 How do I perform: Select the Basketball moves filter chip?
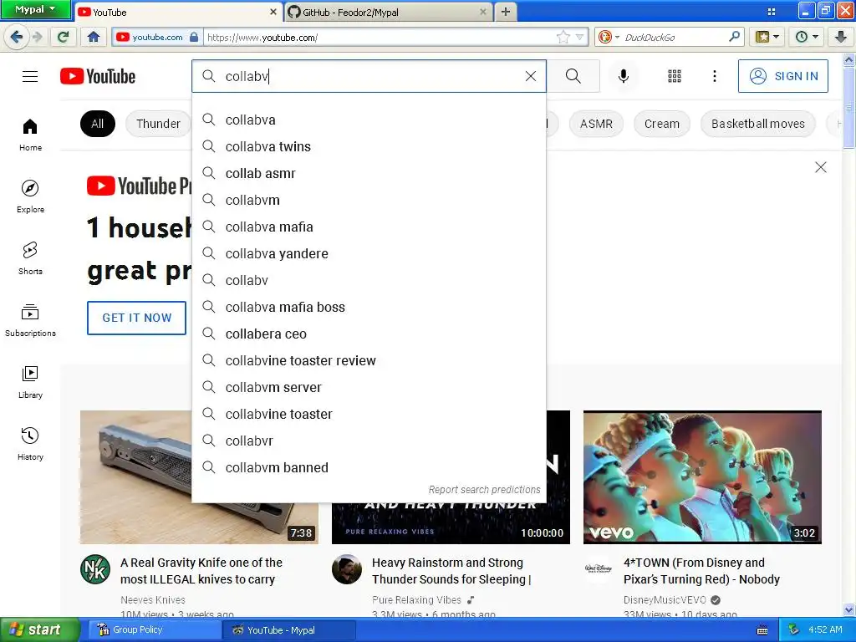coord(757,124)
